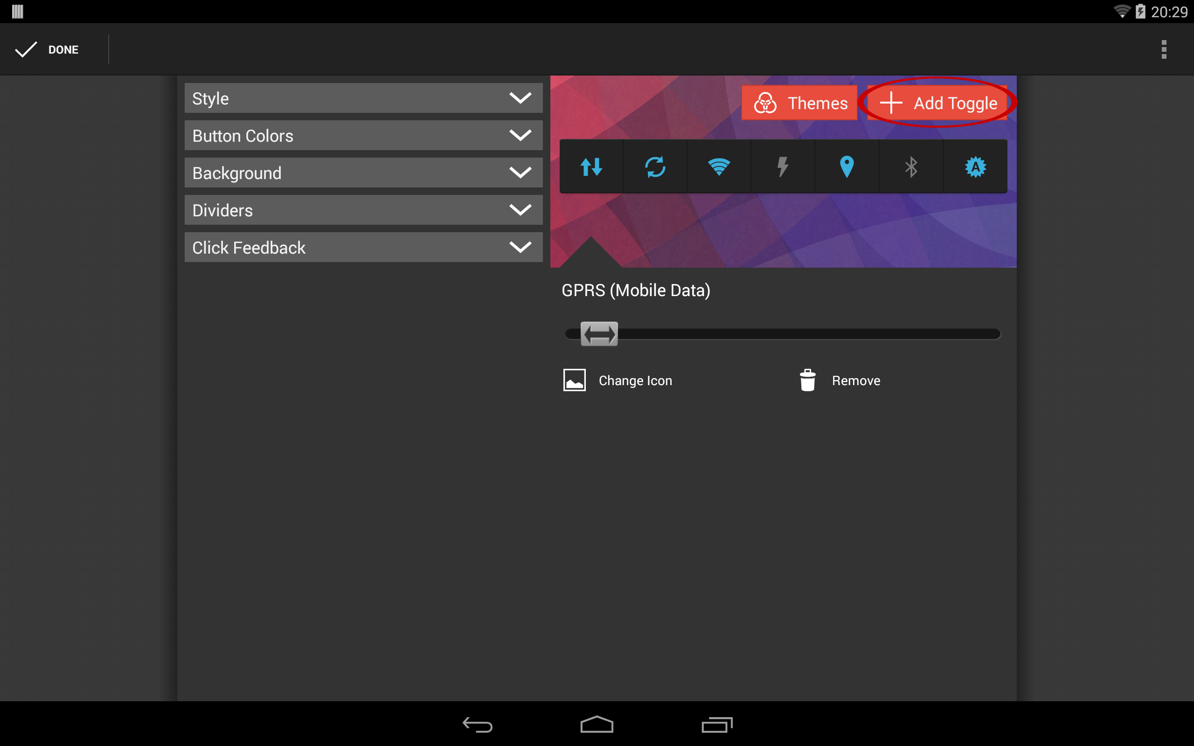Expand the Background section
1194x746 pixels.
364,173
